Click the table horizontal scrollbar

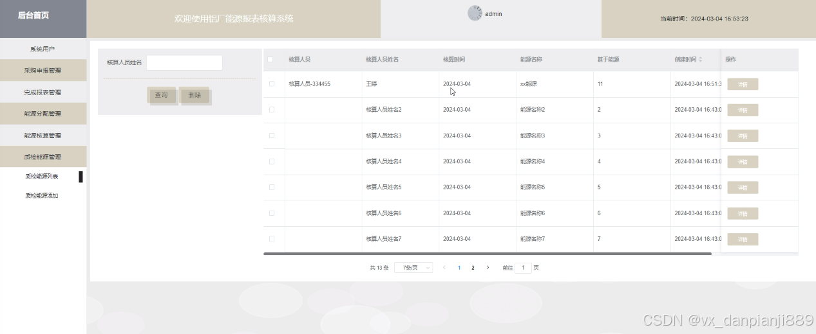[488, 254]
